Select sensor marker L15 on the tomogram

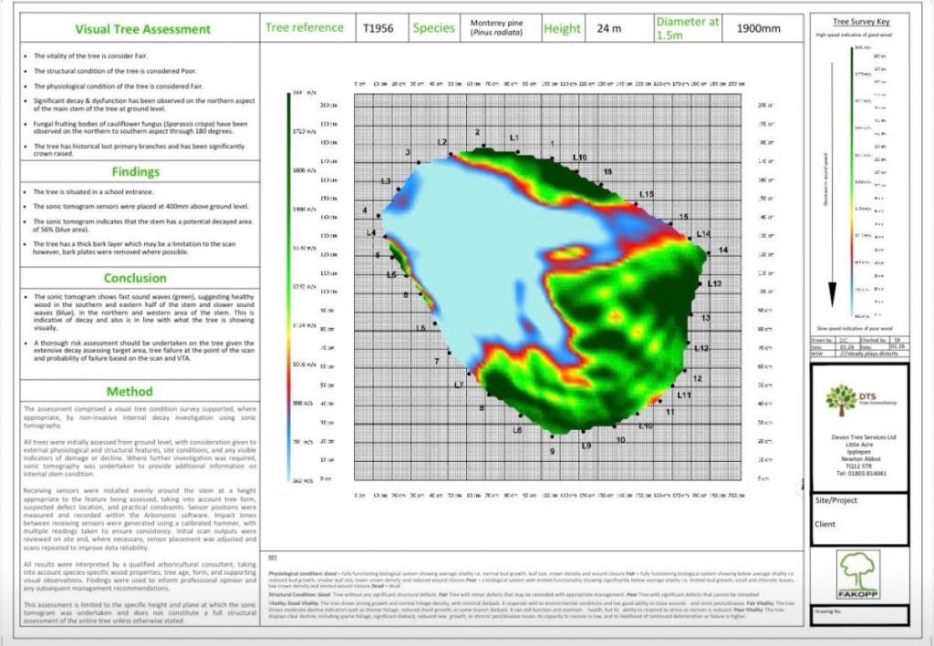pos(646,194)
